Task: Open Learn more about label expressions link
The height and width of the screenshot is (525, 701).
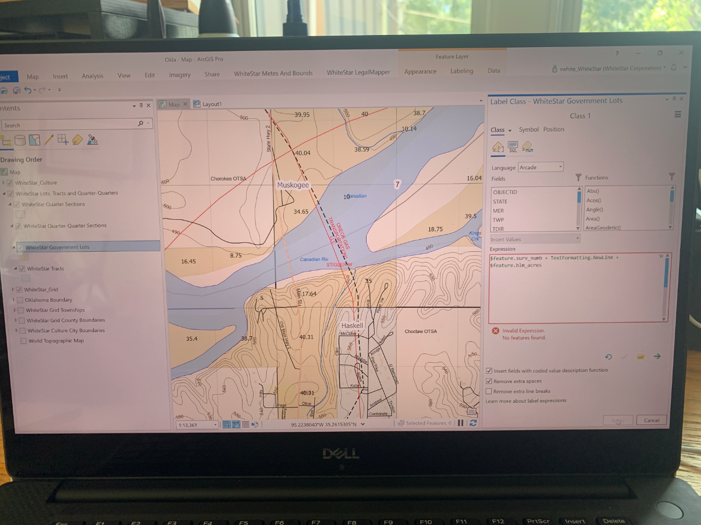Action: 526,401
